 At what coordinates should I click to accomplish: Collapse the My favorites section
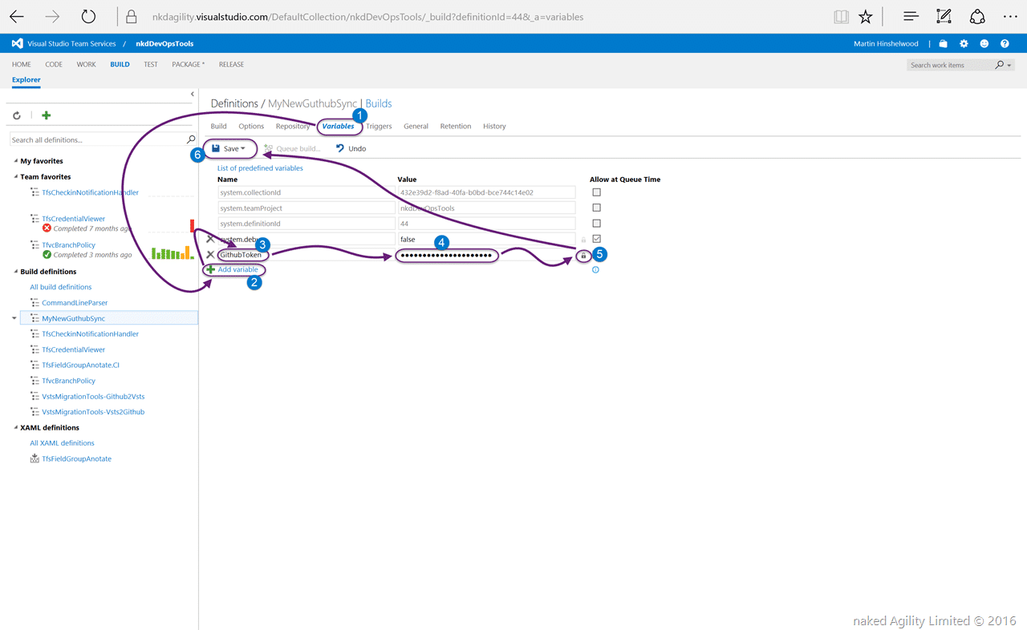[x=16, y=161]
